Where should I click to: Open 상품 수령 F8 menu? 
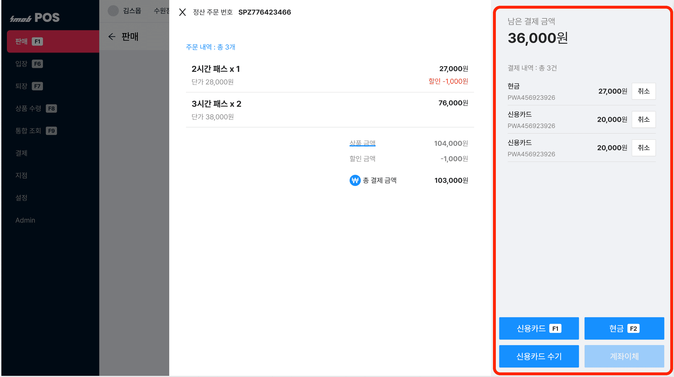(x=36, y=108)
